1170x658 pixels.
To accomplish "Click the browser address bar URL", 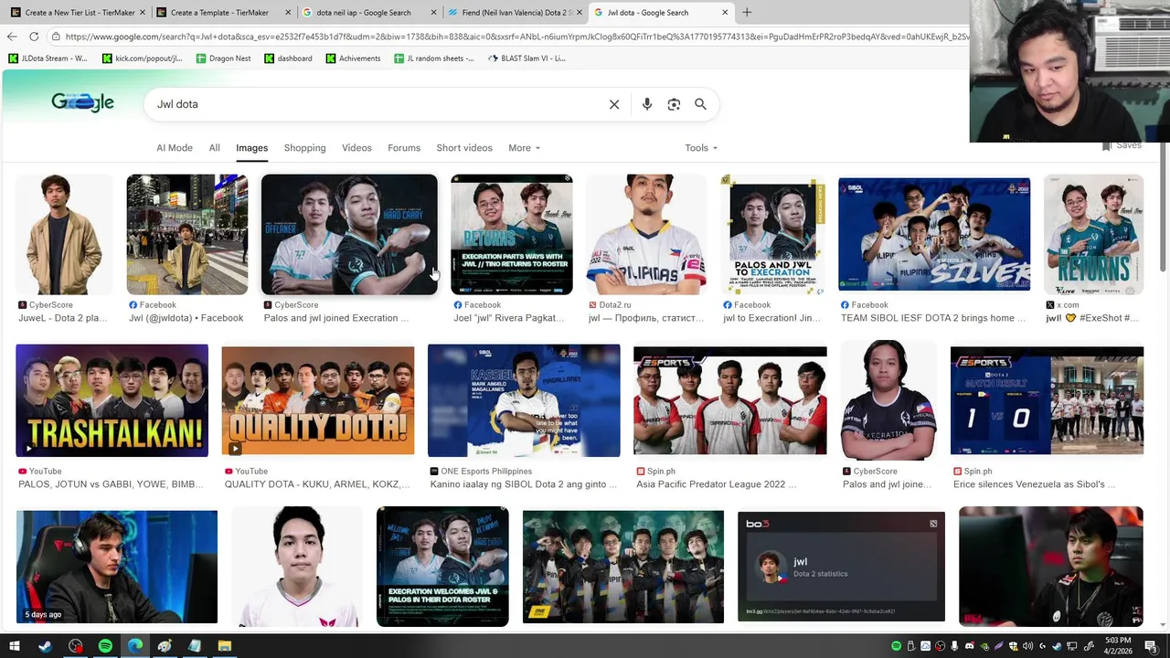I will (x=512, y=37).
